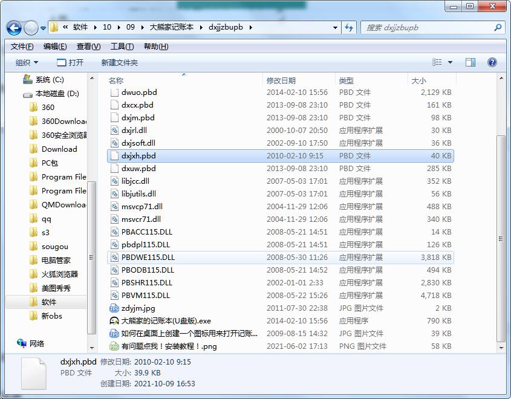Click the pbdpl115.DLL file icon
Screen dimensions: 511x399
click(x=114, y=245)
